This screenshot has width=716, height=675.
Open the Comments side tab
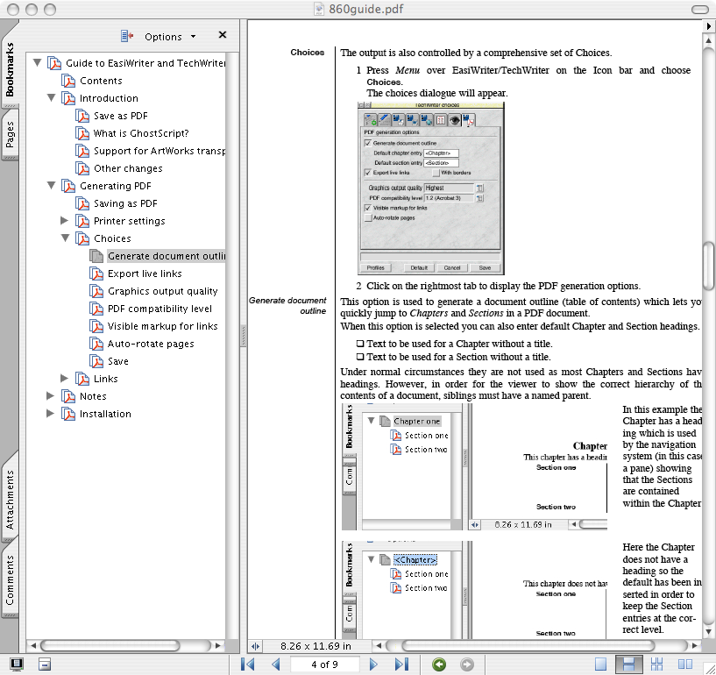click(x=10, y=579)
